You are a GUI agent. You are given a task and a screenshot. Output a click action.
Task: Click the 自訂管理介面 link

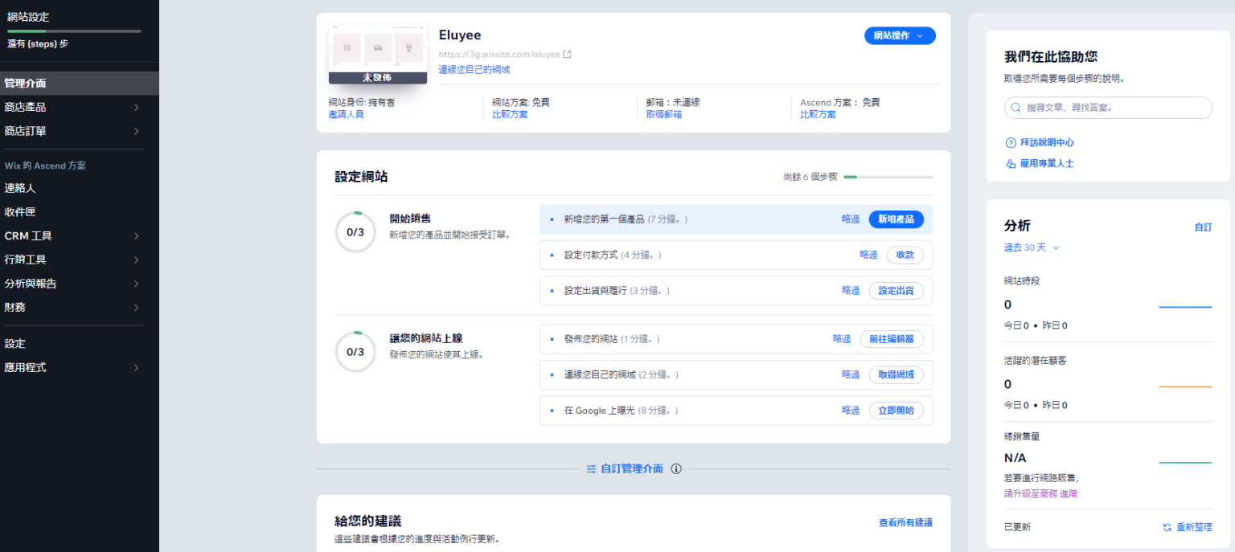(632, 468)
